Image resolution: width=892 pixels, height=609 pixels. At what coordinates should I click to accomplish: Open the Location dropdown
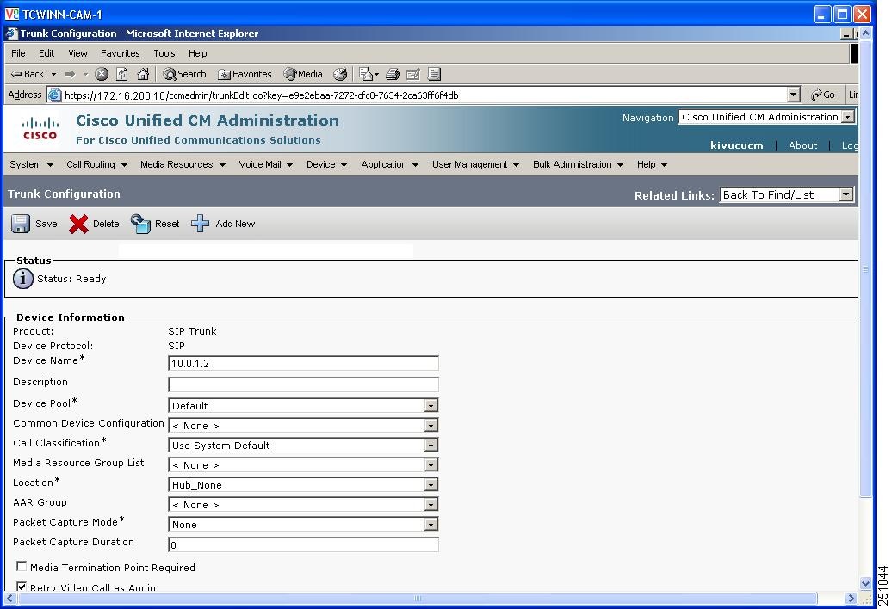click(303, 485)
